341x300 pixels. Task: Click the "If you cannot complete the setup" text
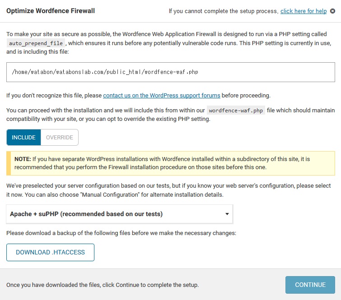click(x=224, y=11)
